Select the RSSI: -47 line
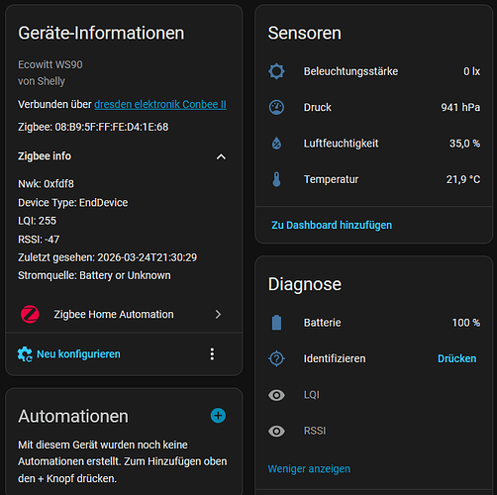 click(x=39, y=240)
